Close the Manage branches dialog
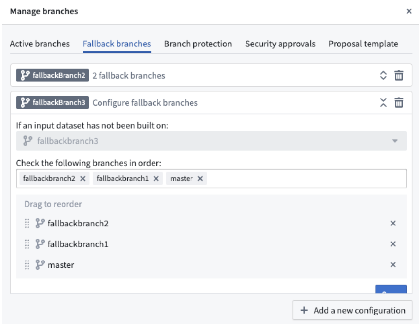419x324 pixels. 409,11
